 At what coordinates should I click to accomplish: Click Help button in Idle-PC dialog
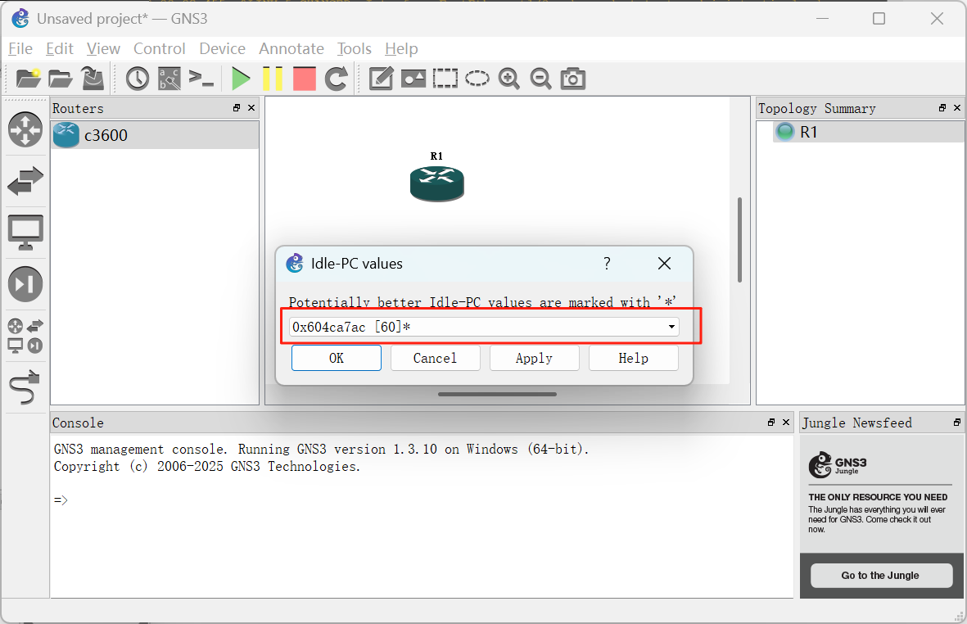(x=634, y=358)
